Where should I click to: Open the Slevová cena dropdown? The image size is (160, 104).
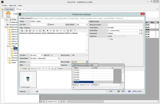tap(87, 55)
